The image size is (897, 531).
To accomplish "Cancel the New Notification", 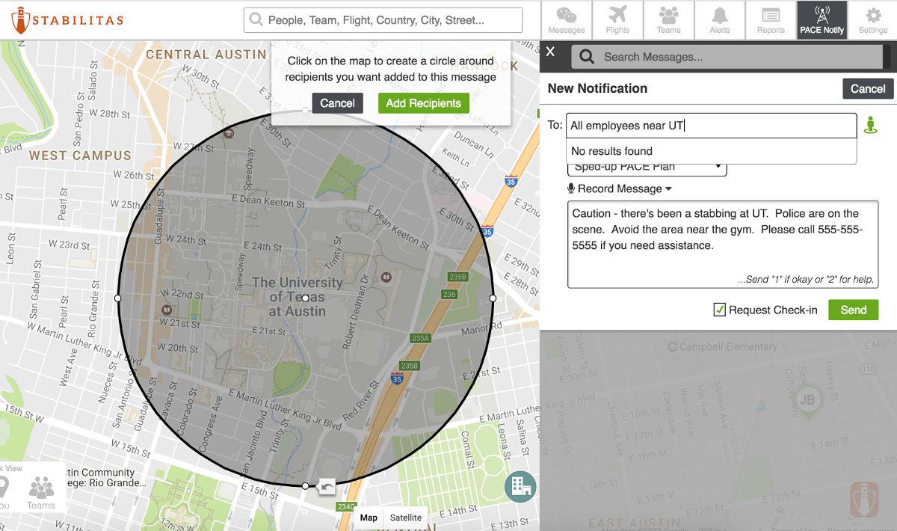I will 868,88.
